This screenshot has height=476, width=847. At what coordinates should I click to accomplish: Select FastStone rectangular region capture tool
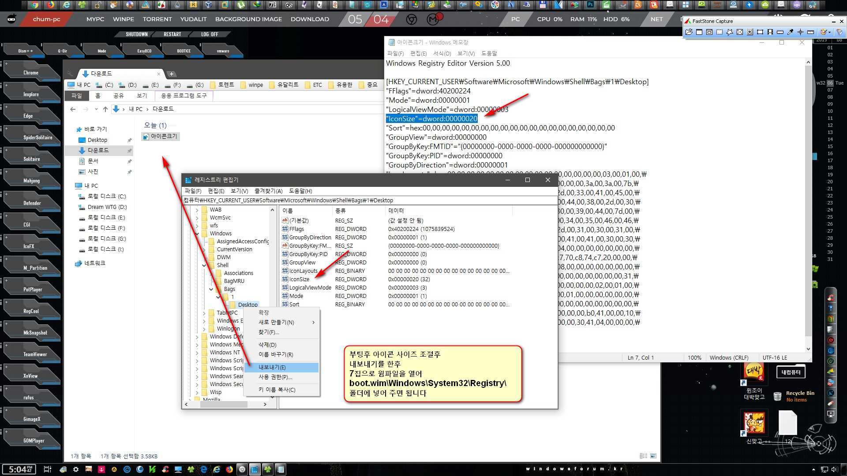pyautogui.click(x=720, y=32)
